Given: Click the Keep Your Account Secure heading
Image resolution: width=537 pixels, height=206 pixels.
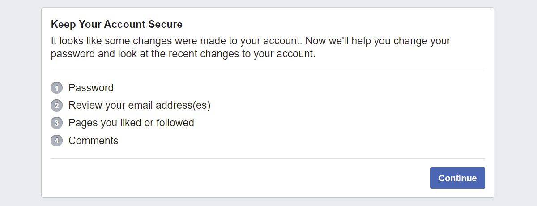Looking at the screenshot, I should pos(117,24).
